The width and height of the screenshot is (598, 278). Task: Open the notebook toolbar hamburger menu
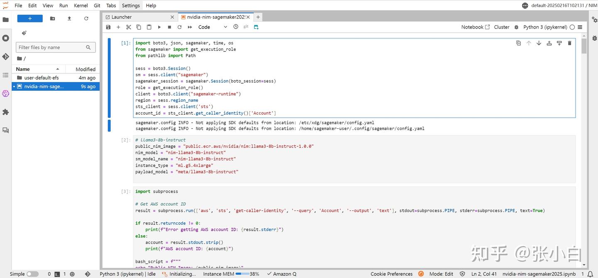coord(580,27)
